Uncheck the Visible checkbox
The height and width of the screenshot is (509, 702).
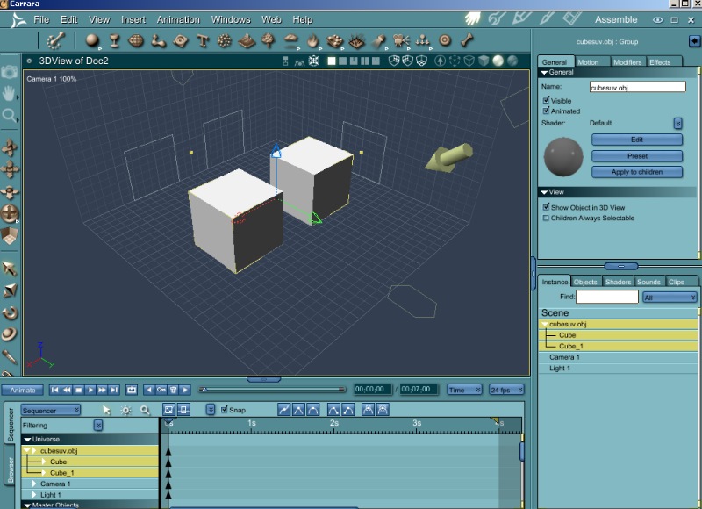[546, 101]
